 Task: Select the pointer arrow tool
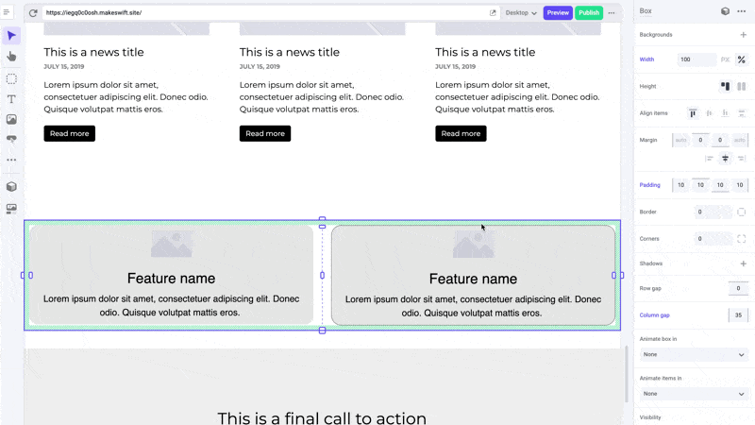11,36
